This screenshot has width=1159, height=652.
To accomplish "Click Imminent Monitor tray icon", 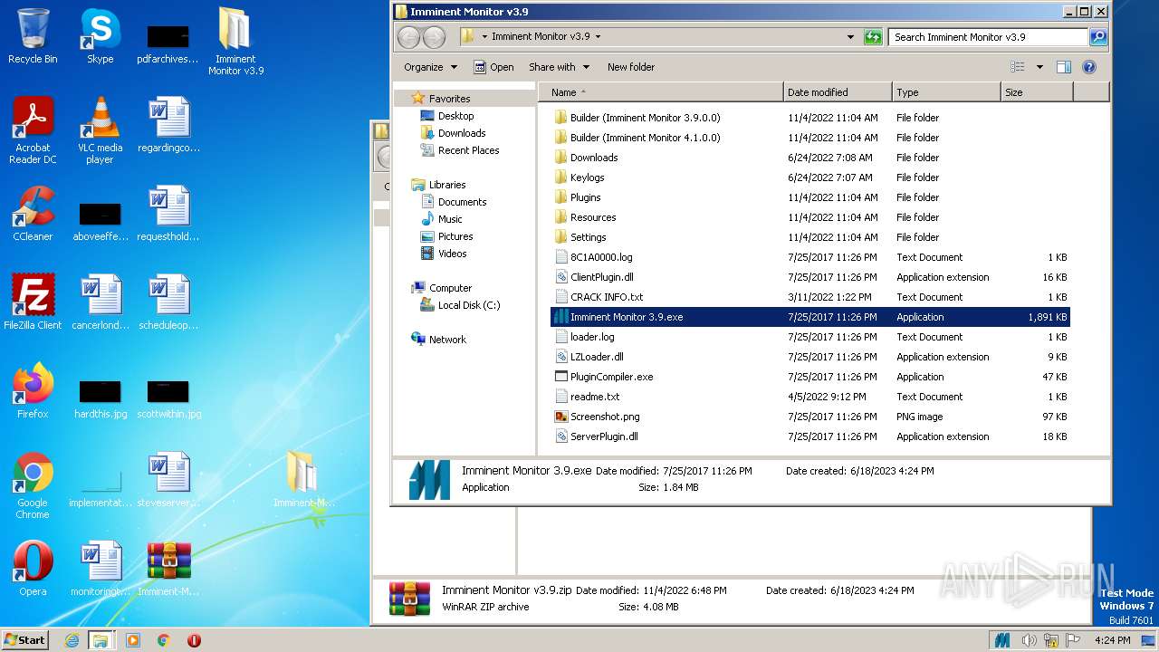I will [x=1001, y=640].
